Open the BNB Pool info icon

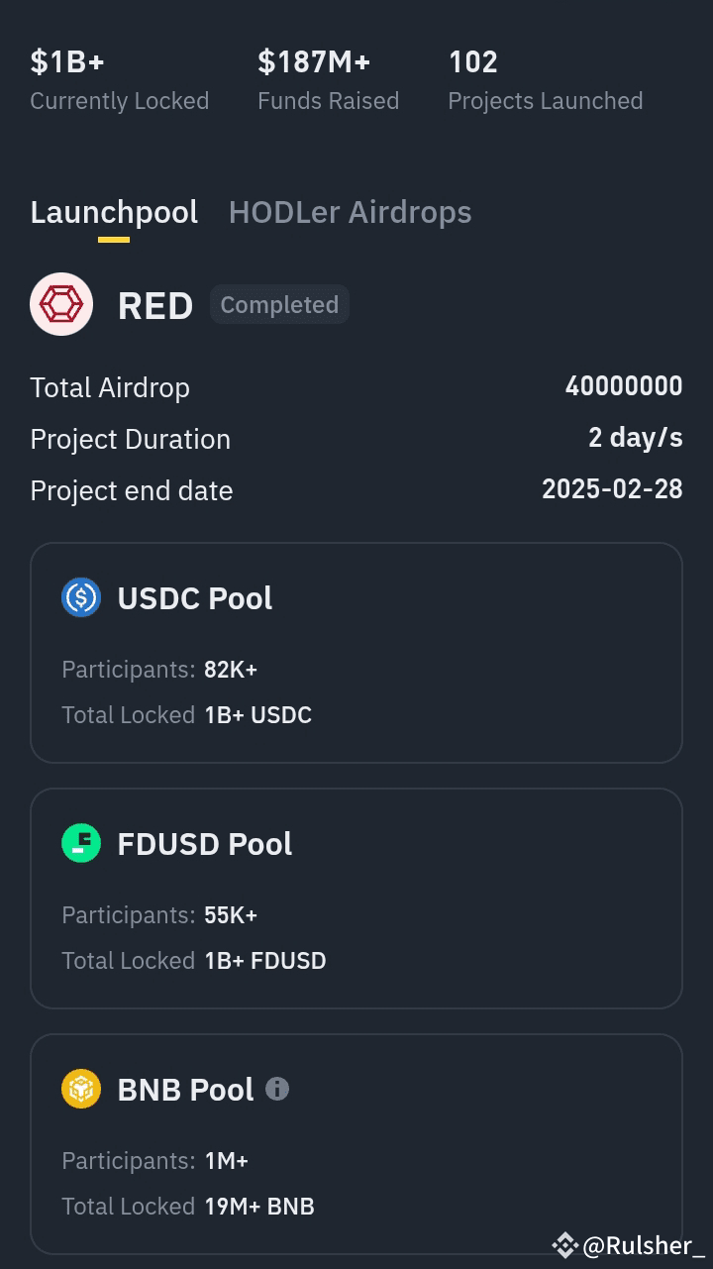[277, 1089]
